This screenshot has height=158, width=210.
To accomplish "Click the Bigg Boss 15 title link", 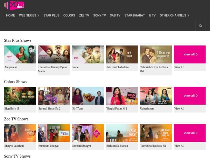I will pyautogui.click(x=12, y=108).
